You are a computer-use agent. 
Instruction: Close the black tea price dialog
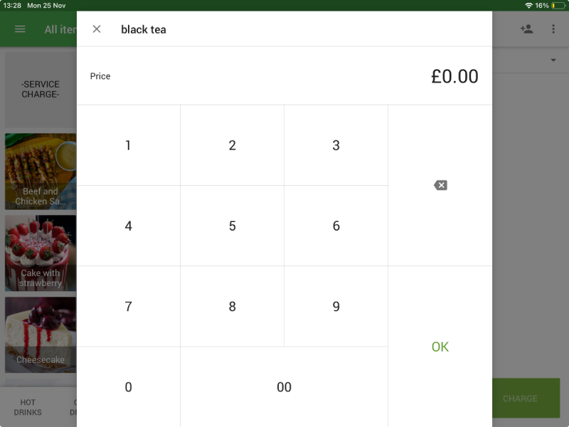pyautogui.click(x=97, y=29)
